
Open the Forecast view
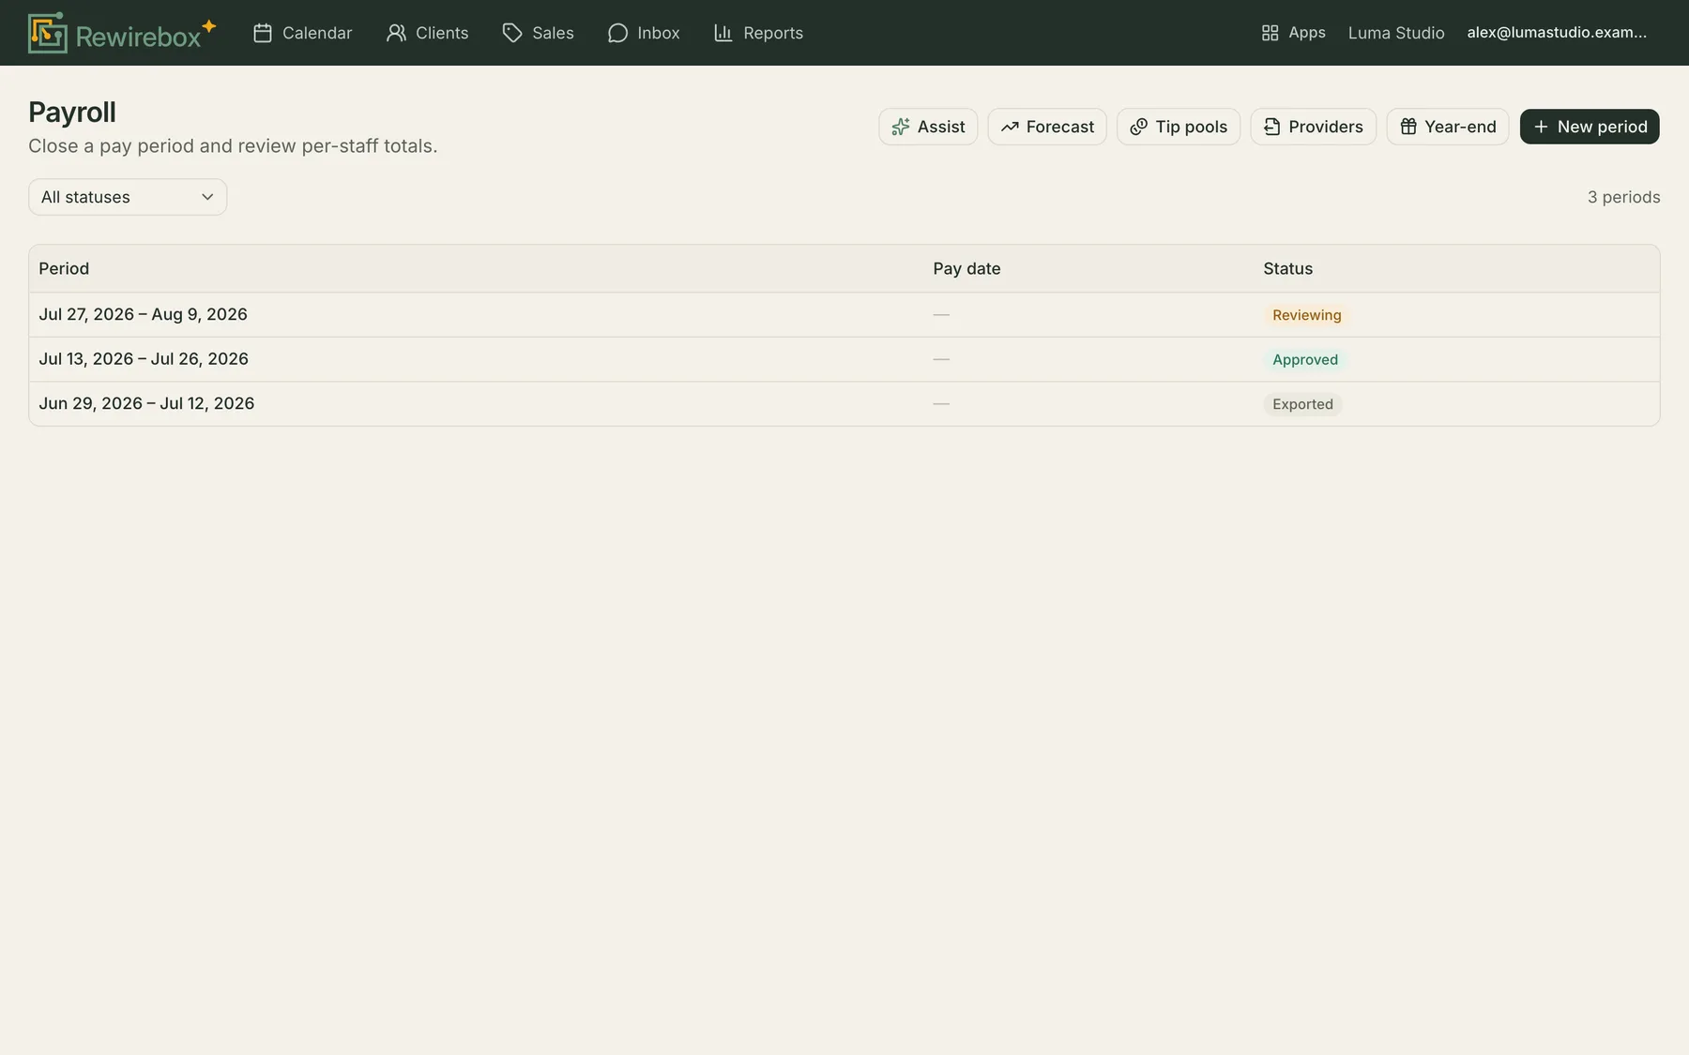point(1047,127)
